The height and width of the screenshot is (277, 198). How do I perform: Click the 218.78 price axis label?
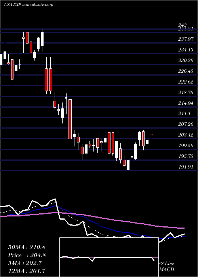(x=186, y=92)
